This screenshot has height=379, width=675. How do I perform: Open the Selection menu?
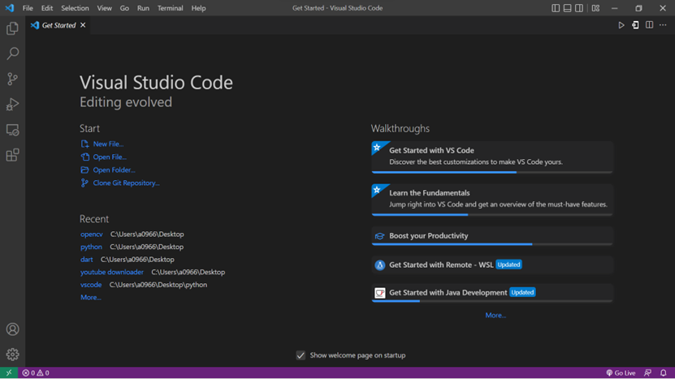(75, 8)
